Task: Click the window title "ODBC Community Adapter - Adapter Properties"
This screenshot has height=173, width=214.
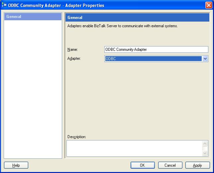Action: [56, 5]
